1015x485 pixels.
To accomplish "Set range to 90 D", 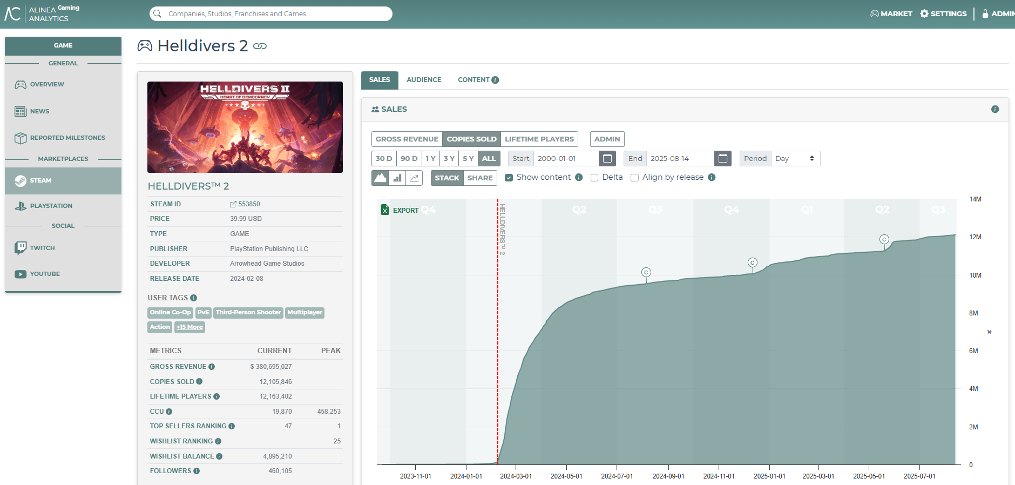I will point(409,158).
